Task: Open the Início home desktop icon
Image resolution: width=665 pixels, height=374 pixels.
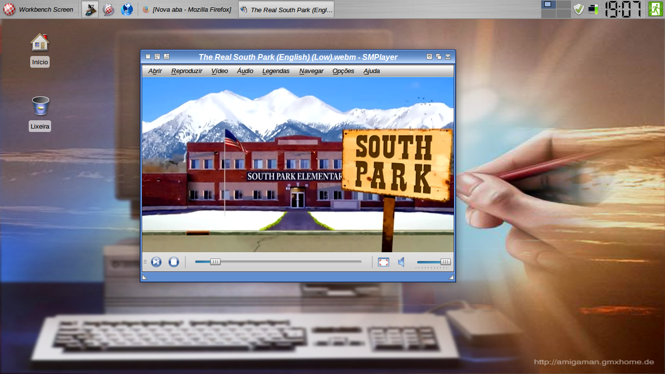Action: pos(40,50)
